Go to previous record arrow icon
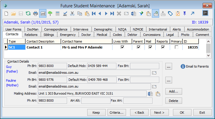 [100, 14]
